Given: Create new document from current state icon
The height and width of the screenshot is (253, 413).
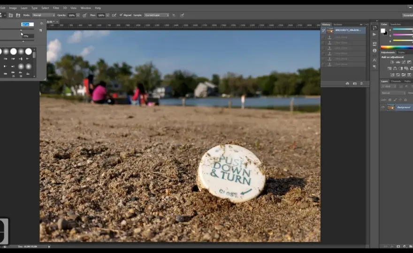Looking at the screenshot, I should coord(347,84).
